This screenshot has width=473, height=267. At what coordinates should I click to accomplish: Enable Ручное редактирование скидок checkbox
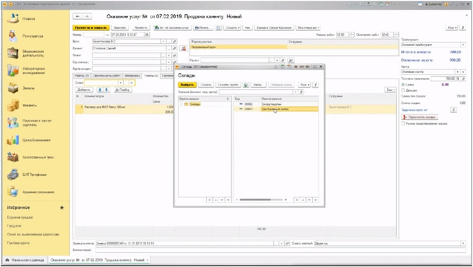click(x=403, y=124)
